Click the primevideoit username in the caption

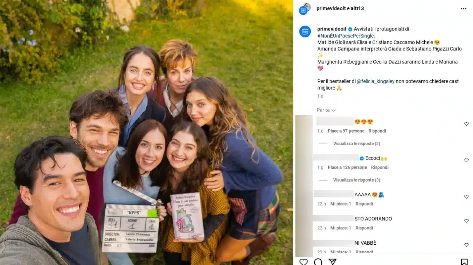(x=332, y=29)
